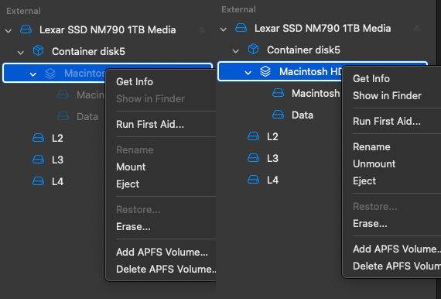The width and height of the screenshot is (441, 299).
Task: Select the dimmed Macin sub-volume label in left panel
Action: pos(91,95)
